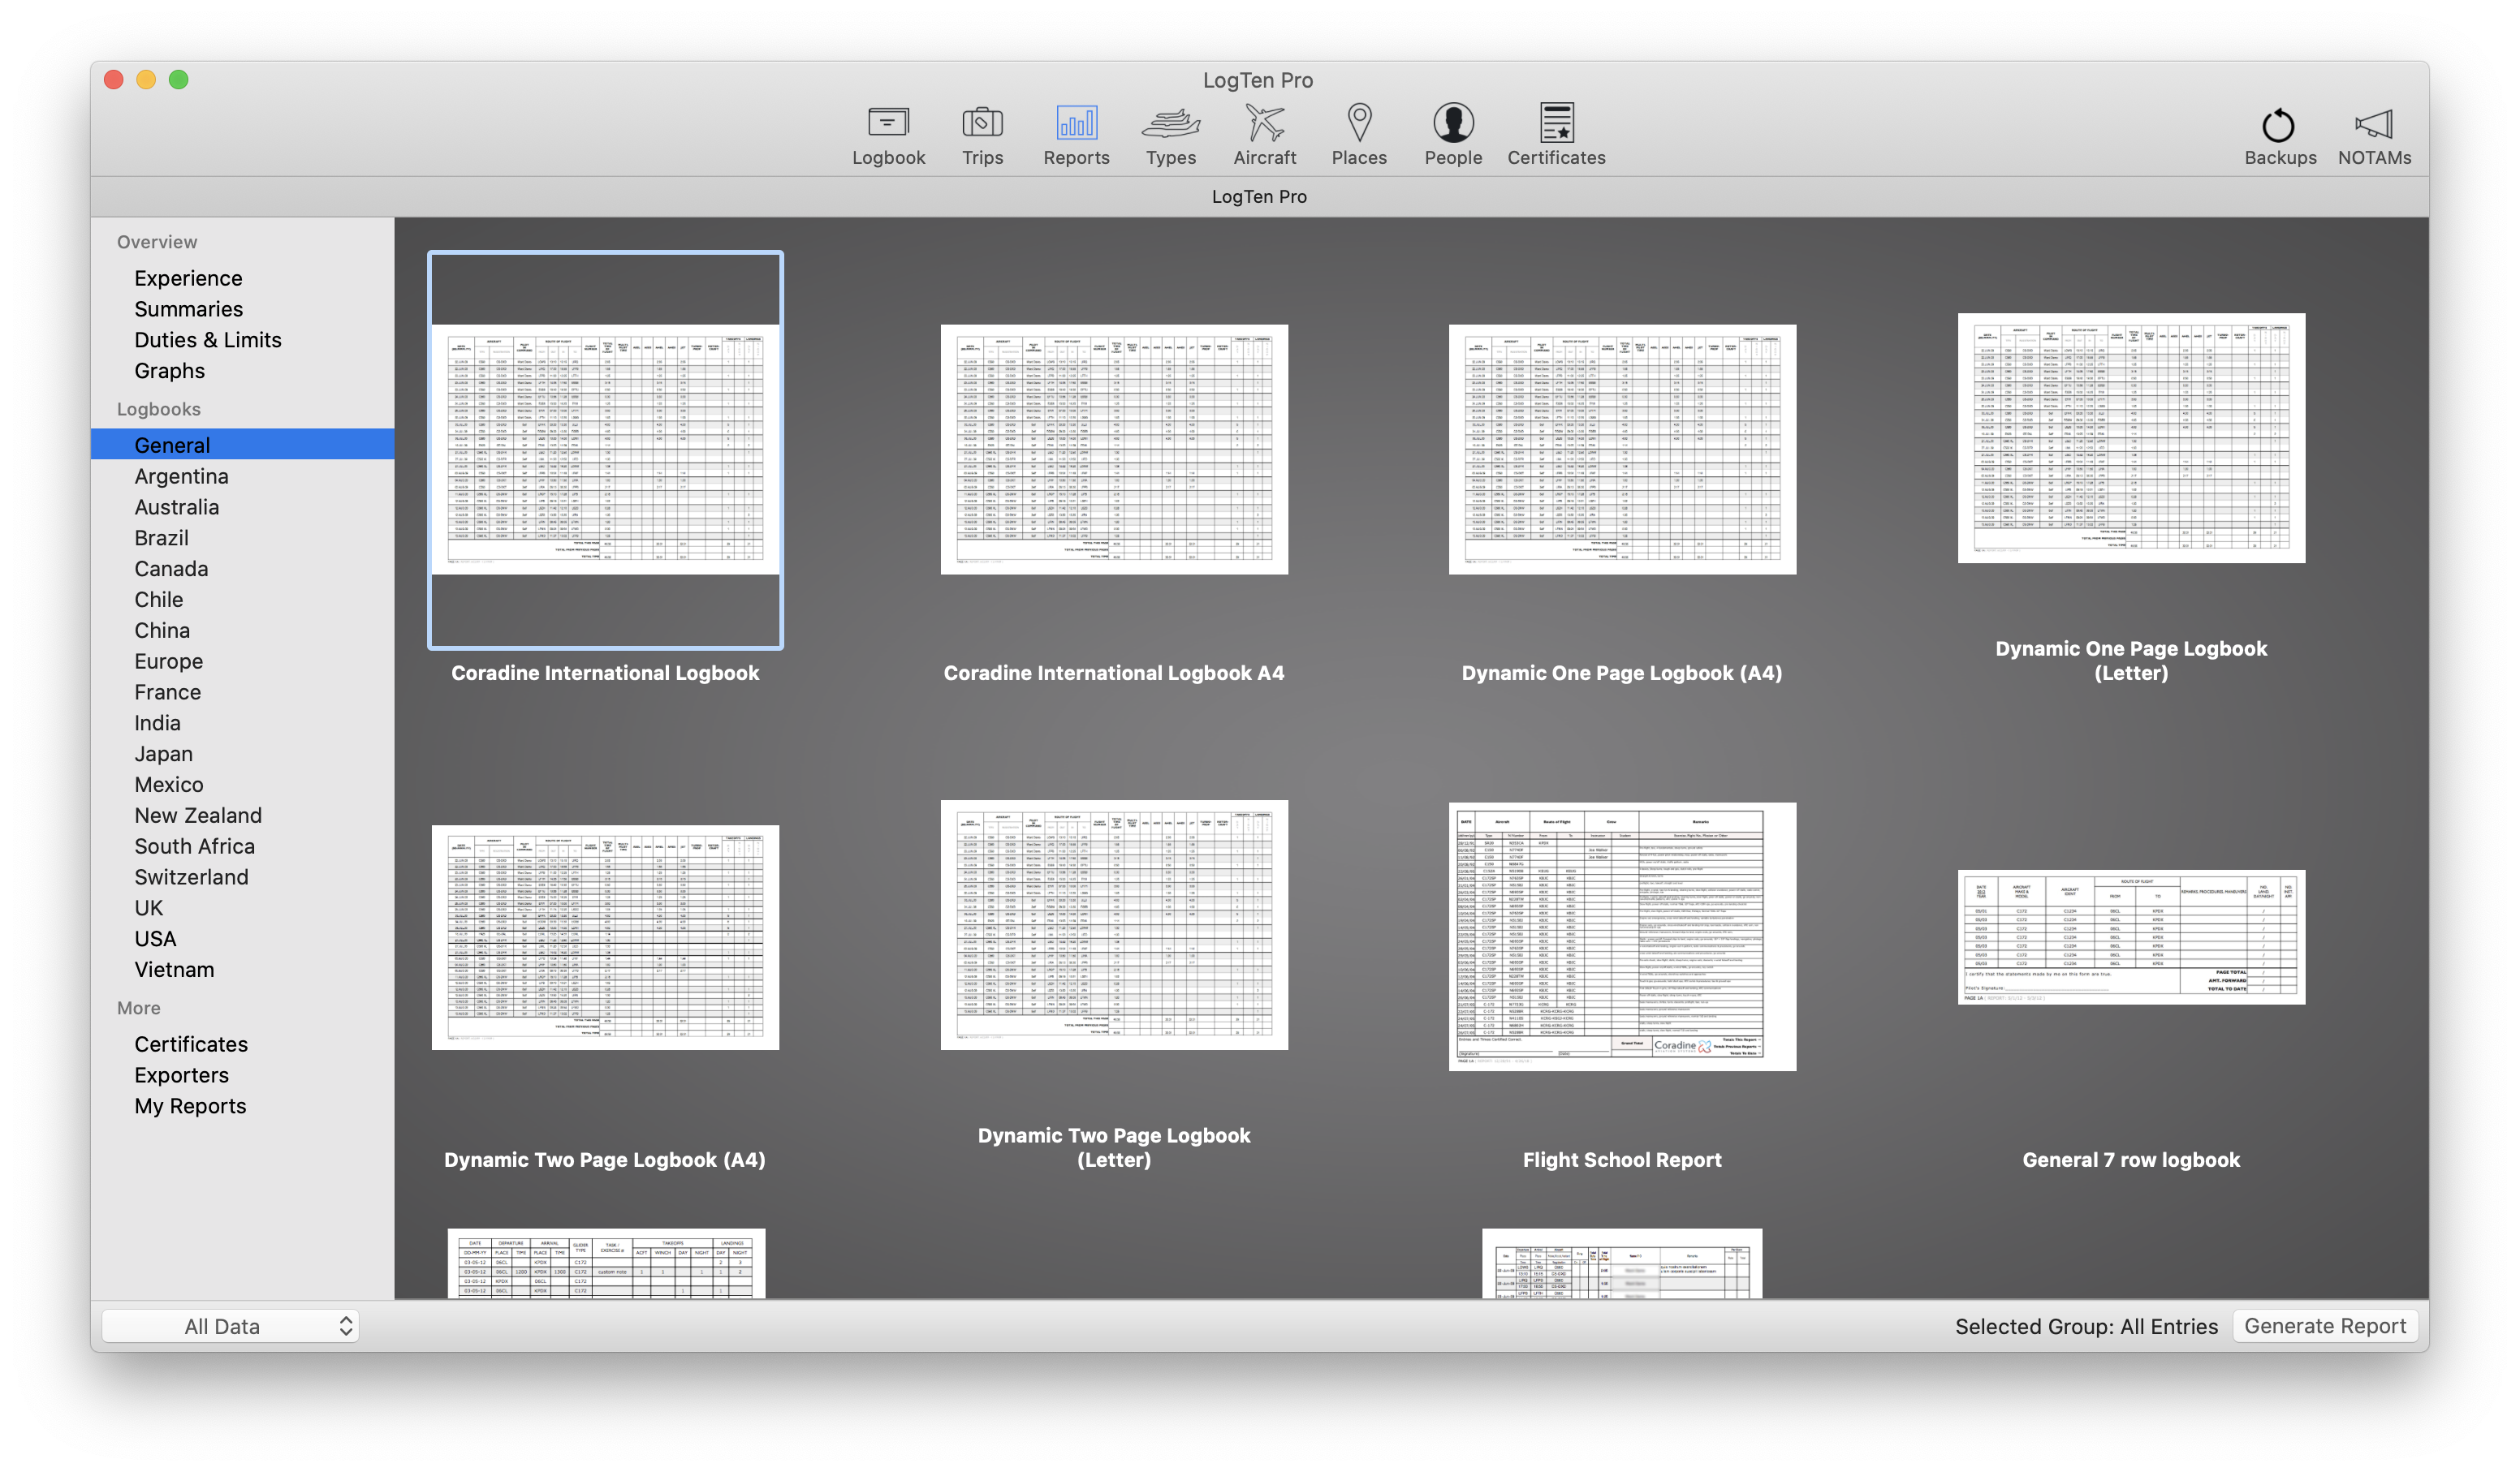Image resolution: width=2520 pixels, height=1472 pixels.
Task: Select Dynamic Two Page Logbook (Letter) thumbnail
Action: (x=1114, y=924)
